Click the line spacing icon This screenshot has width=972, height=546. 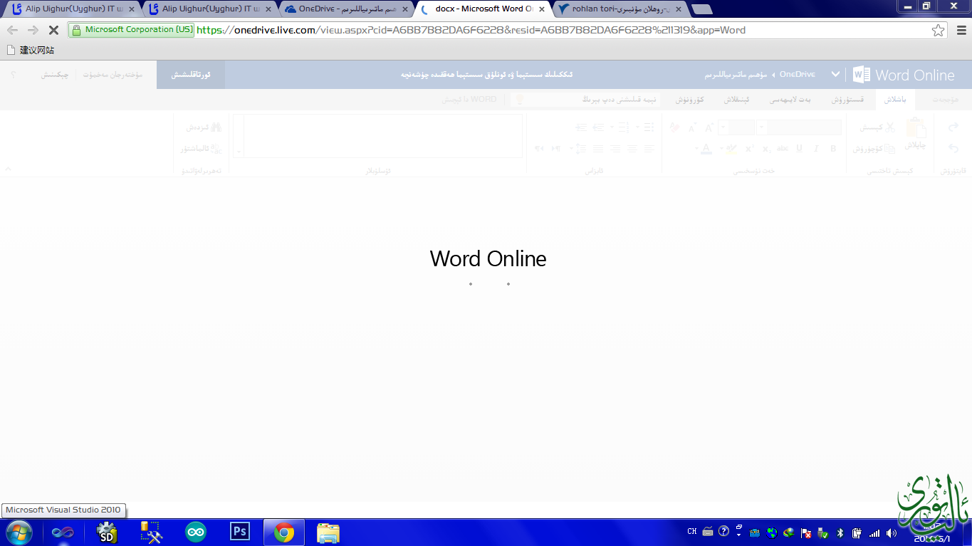tap(581, 148)
